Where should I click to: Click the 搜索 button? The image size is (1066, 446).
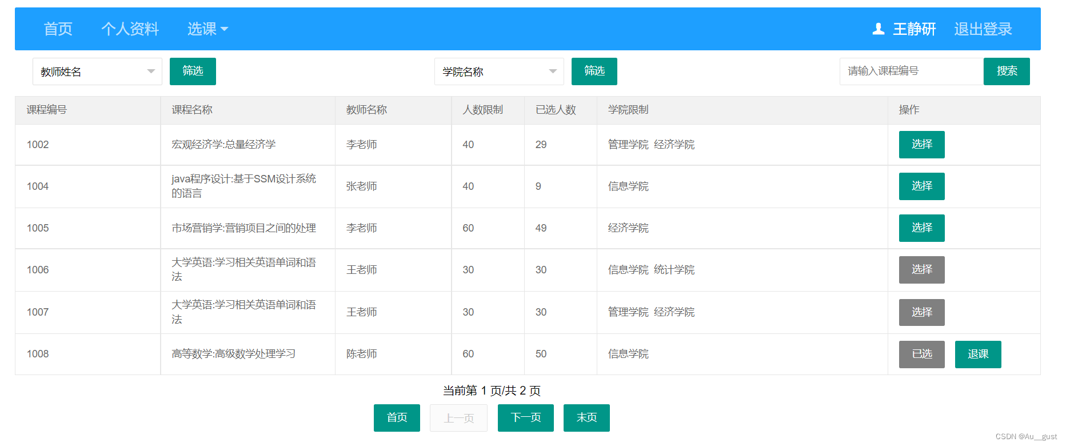(1007, 71)
